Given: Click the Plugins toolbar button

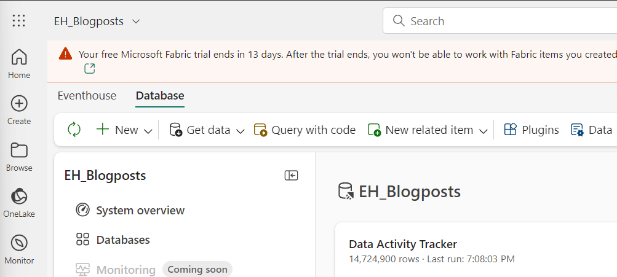Looking at the screenshot, I should (531, 130).
